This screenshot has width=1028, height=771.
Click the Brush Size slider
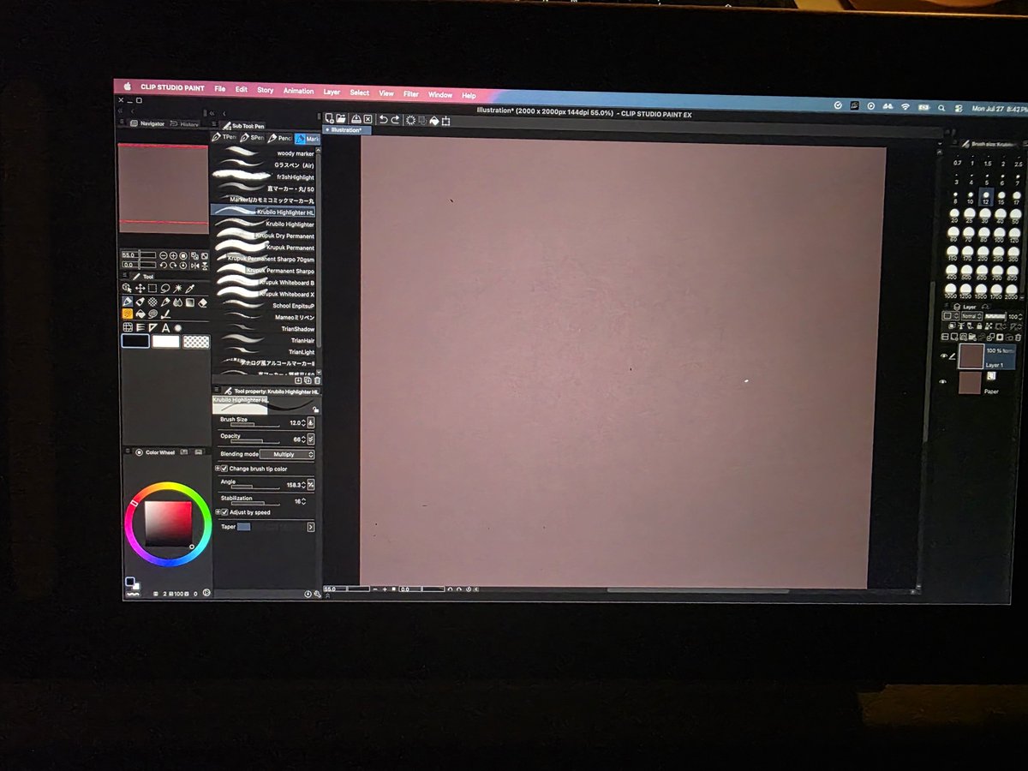(255, 425)
